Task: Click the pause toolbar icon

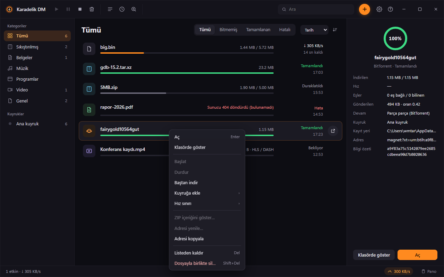Action: [x=68, y=9]
